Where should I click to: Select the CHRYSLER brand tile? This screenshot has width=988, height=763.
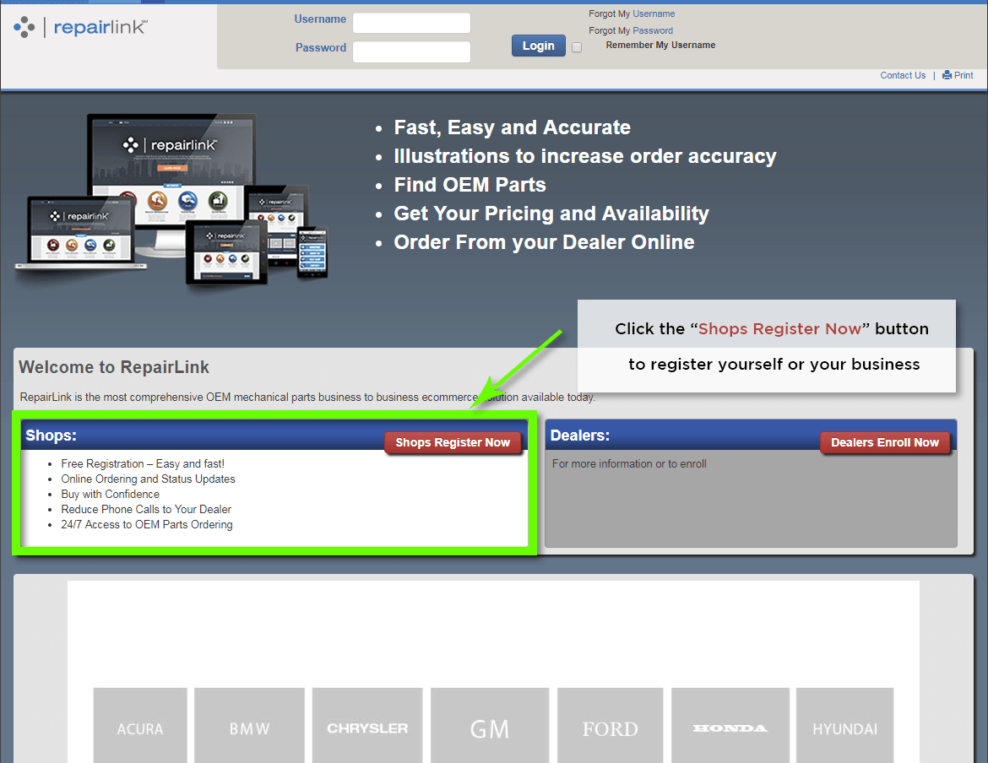pyautogui.click(x=367, y=725)
